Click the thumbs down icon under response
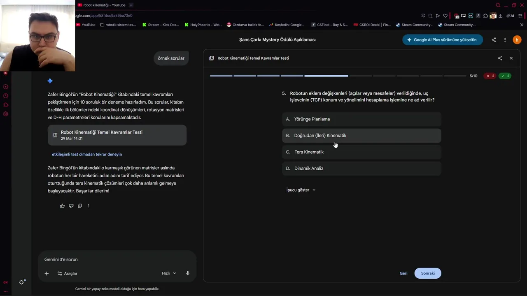Screen dimensions: 527x296 coord(71,206)
